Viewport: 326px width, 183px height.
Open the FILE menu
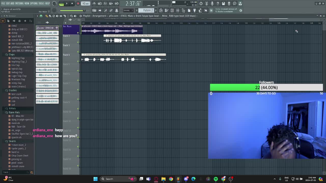tap(3, 3)
